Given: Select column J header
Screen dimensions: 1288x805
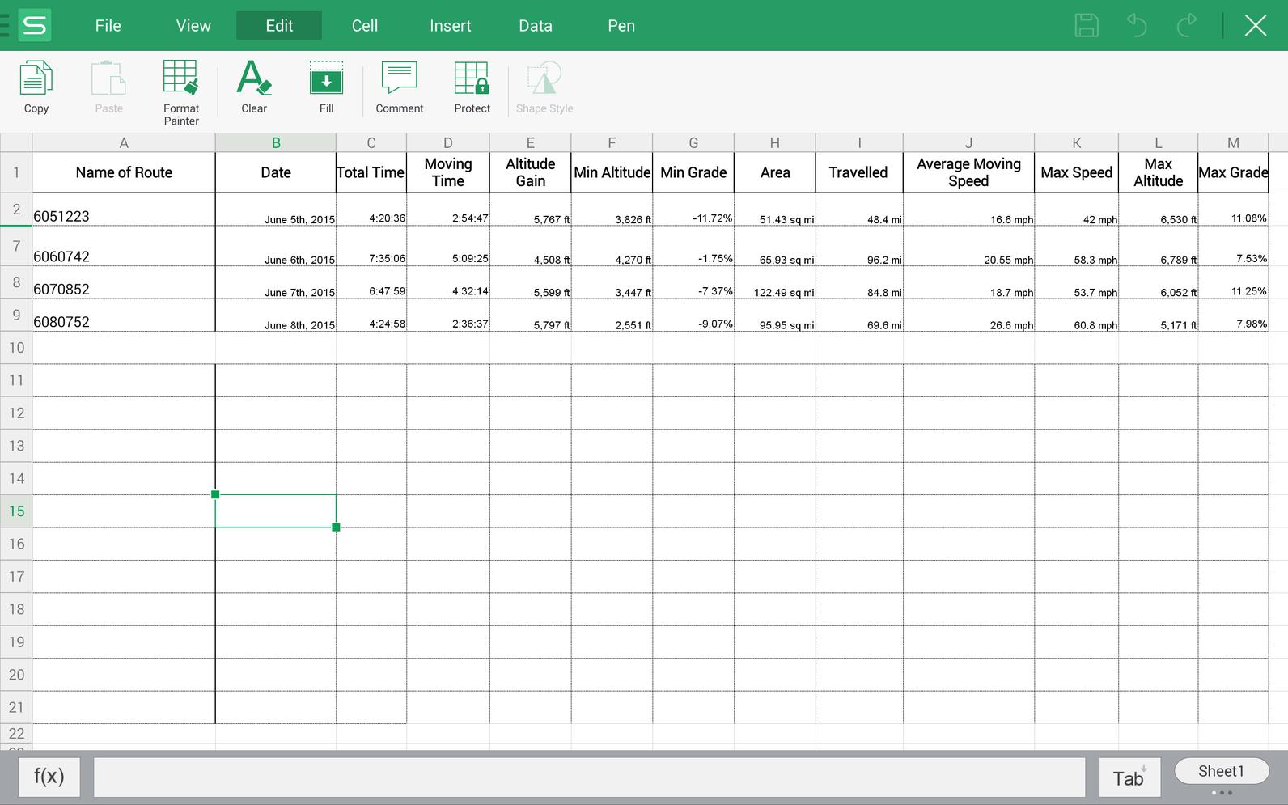Looking at the screenshot, I should (968, 142).
